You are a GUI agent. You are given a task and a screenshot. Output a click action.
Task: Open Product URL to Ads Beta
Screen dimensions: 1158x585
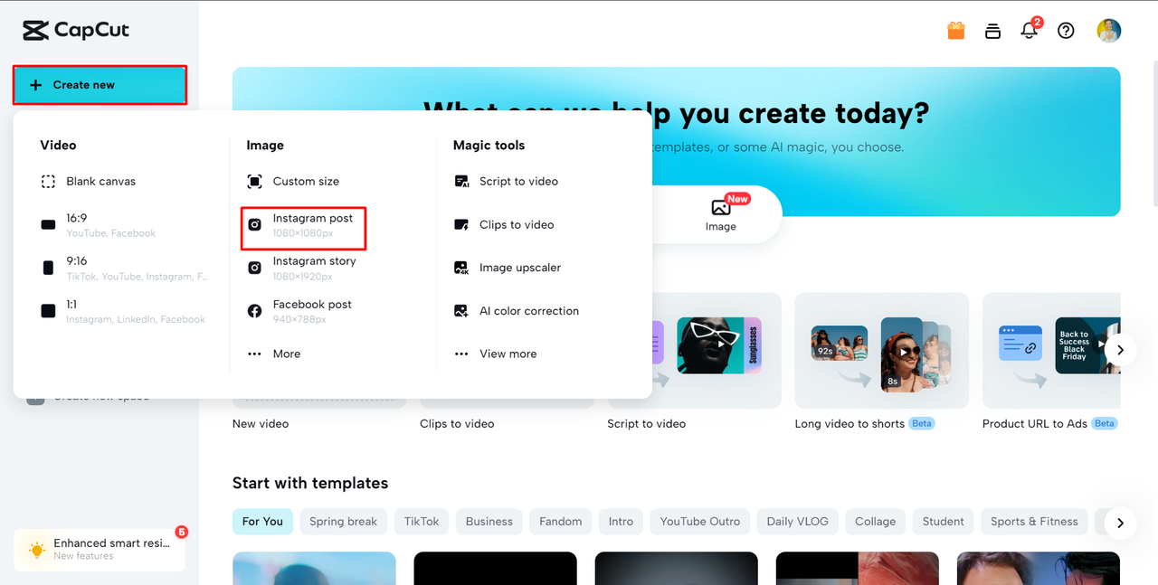click(1050, 424)
